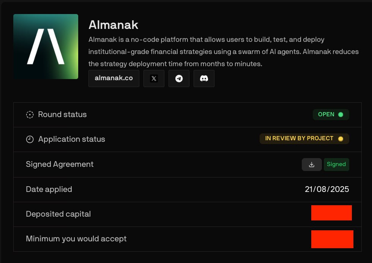Image resolution: width=372 pixels, height=263 pixels.
Task: Click the green Signed label
Action: 336,165
